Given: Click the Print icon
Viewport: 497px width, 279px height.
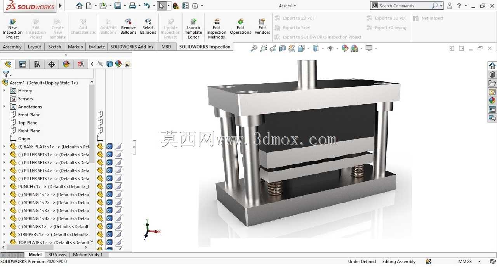Looking at the screenshot, I should (x=132, y=6).
